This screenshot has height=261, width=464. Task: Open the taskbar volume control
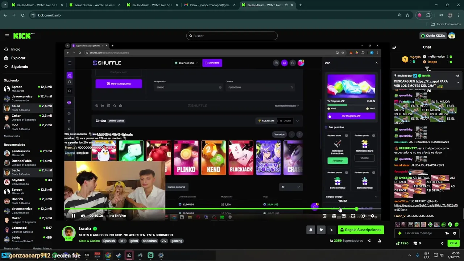point(441,256)
